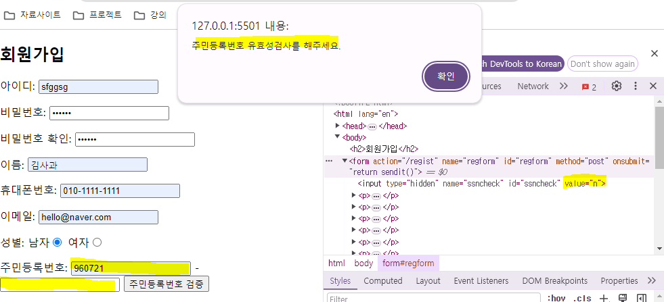Close the DevTools panel

click(653, 86)
